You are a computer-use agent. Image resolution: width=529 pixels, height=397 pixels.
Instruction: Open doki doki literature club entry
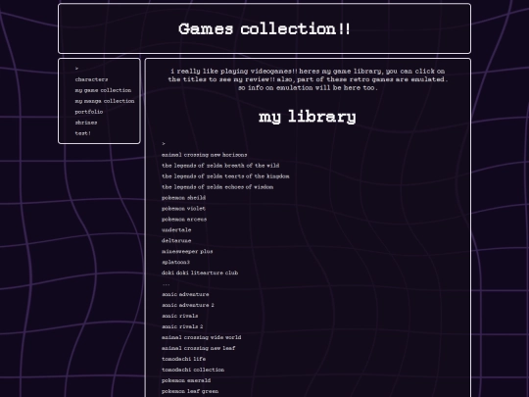[x=200, y=273]
